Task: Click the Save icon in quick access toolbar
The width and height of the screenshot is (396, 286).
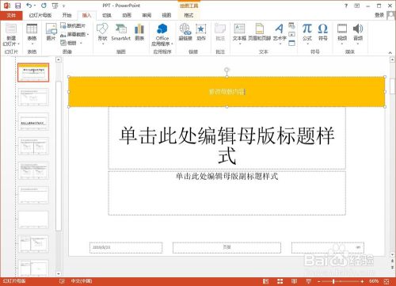Action: tap(17, 6)
